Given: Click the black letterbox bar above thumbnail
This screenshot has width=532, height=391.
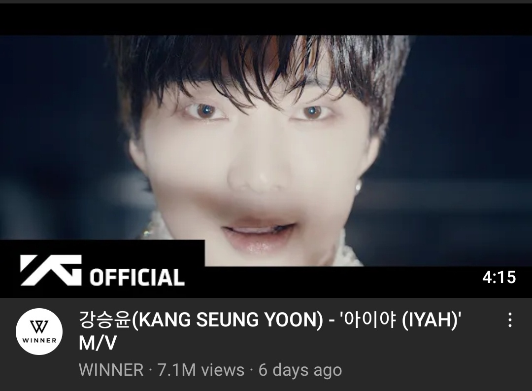Looking at the screenshot, I should 266,19.
